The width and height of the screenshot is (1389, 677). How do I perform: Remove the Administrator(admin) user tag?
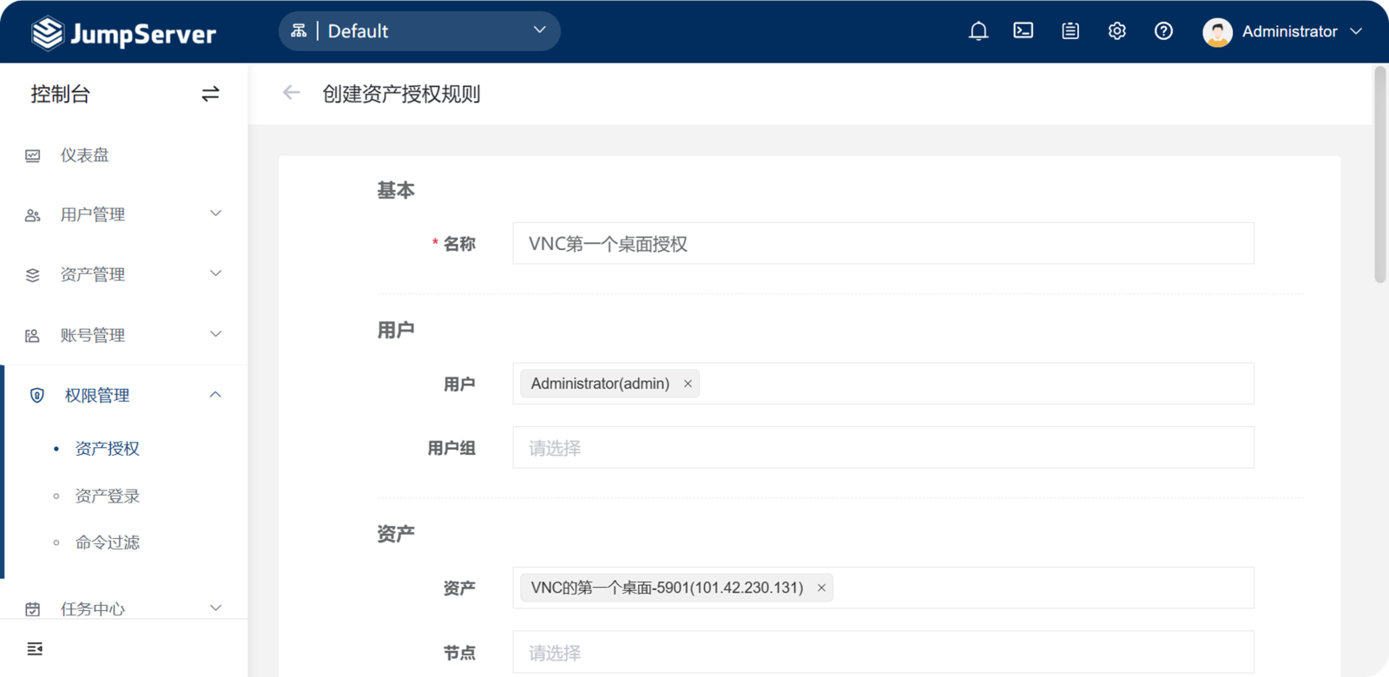coord(688,384)
